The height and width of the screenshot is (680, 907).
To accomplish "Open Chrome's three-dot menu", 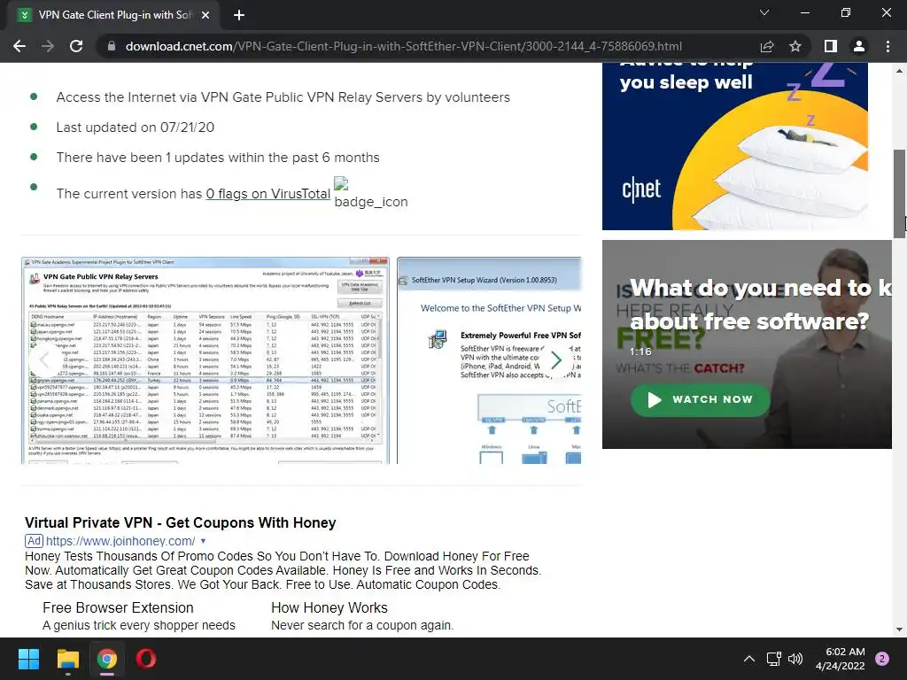I will [888, 46].
